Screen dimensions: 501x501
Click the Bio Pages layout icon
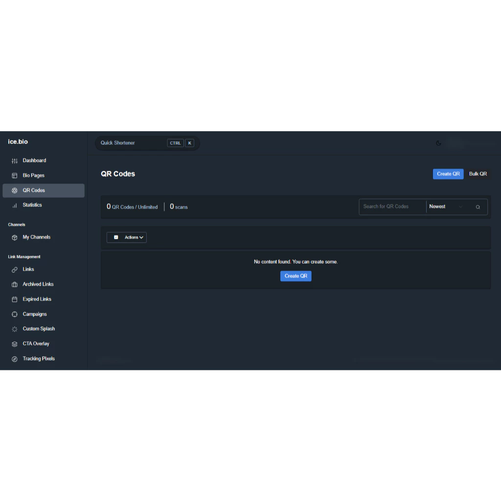(15, 176)
